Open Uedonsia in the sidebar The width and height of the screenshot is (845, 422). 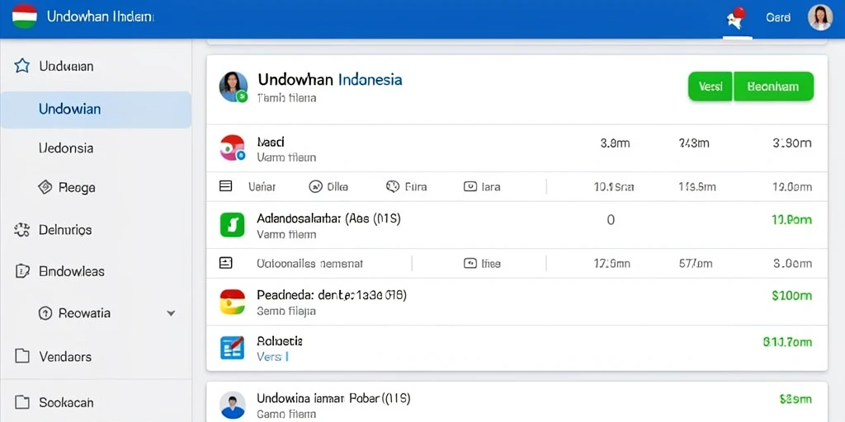click(x=66, y=148)
